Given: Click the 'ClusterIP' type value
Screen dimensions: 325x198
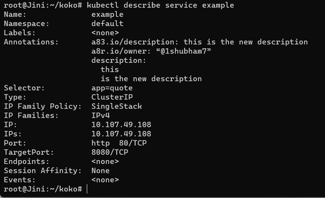Looking at the screenshot, I should [112, 97].
